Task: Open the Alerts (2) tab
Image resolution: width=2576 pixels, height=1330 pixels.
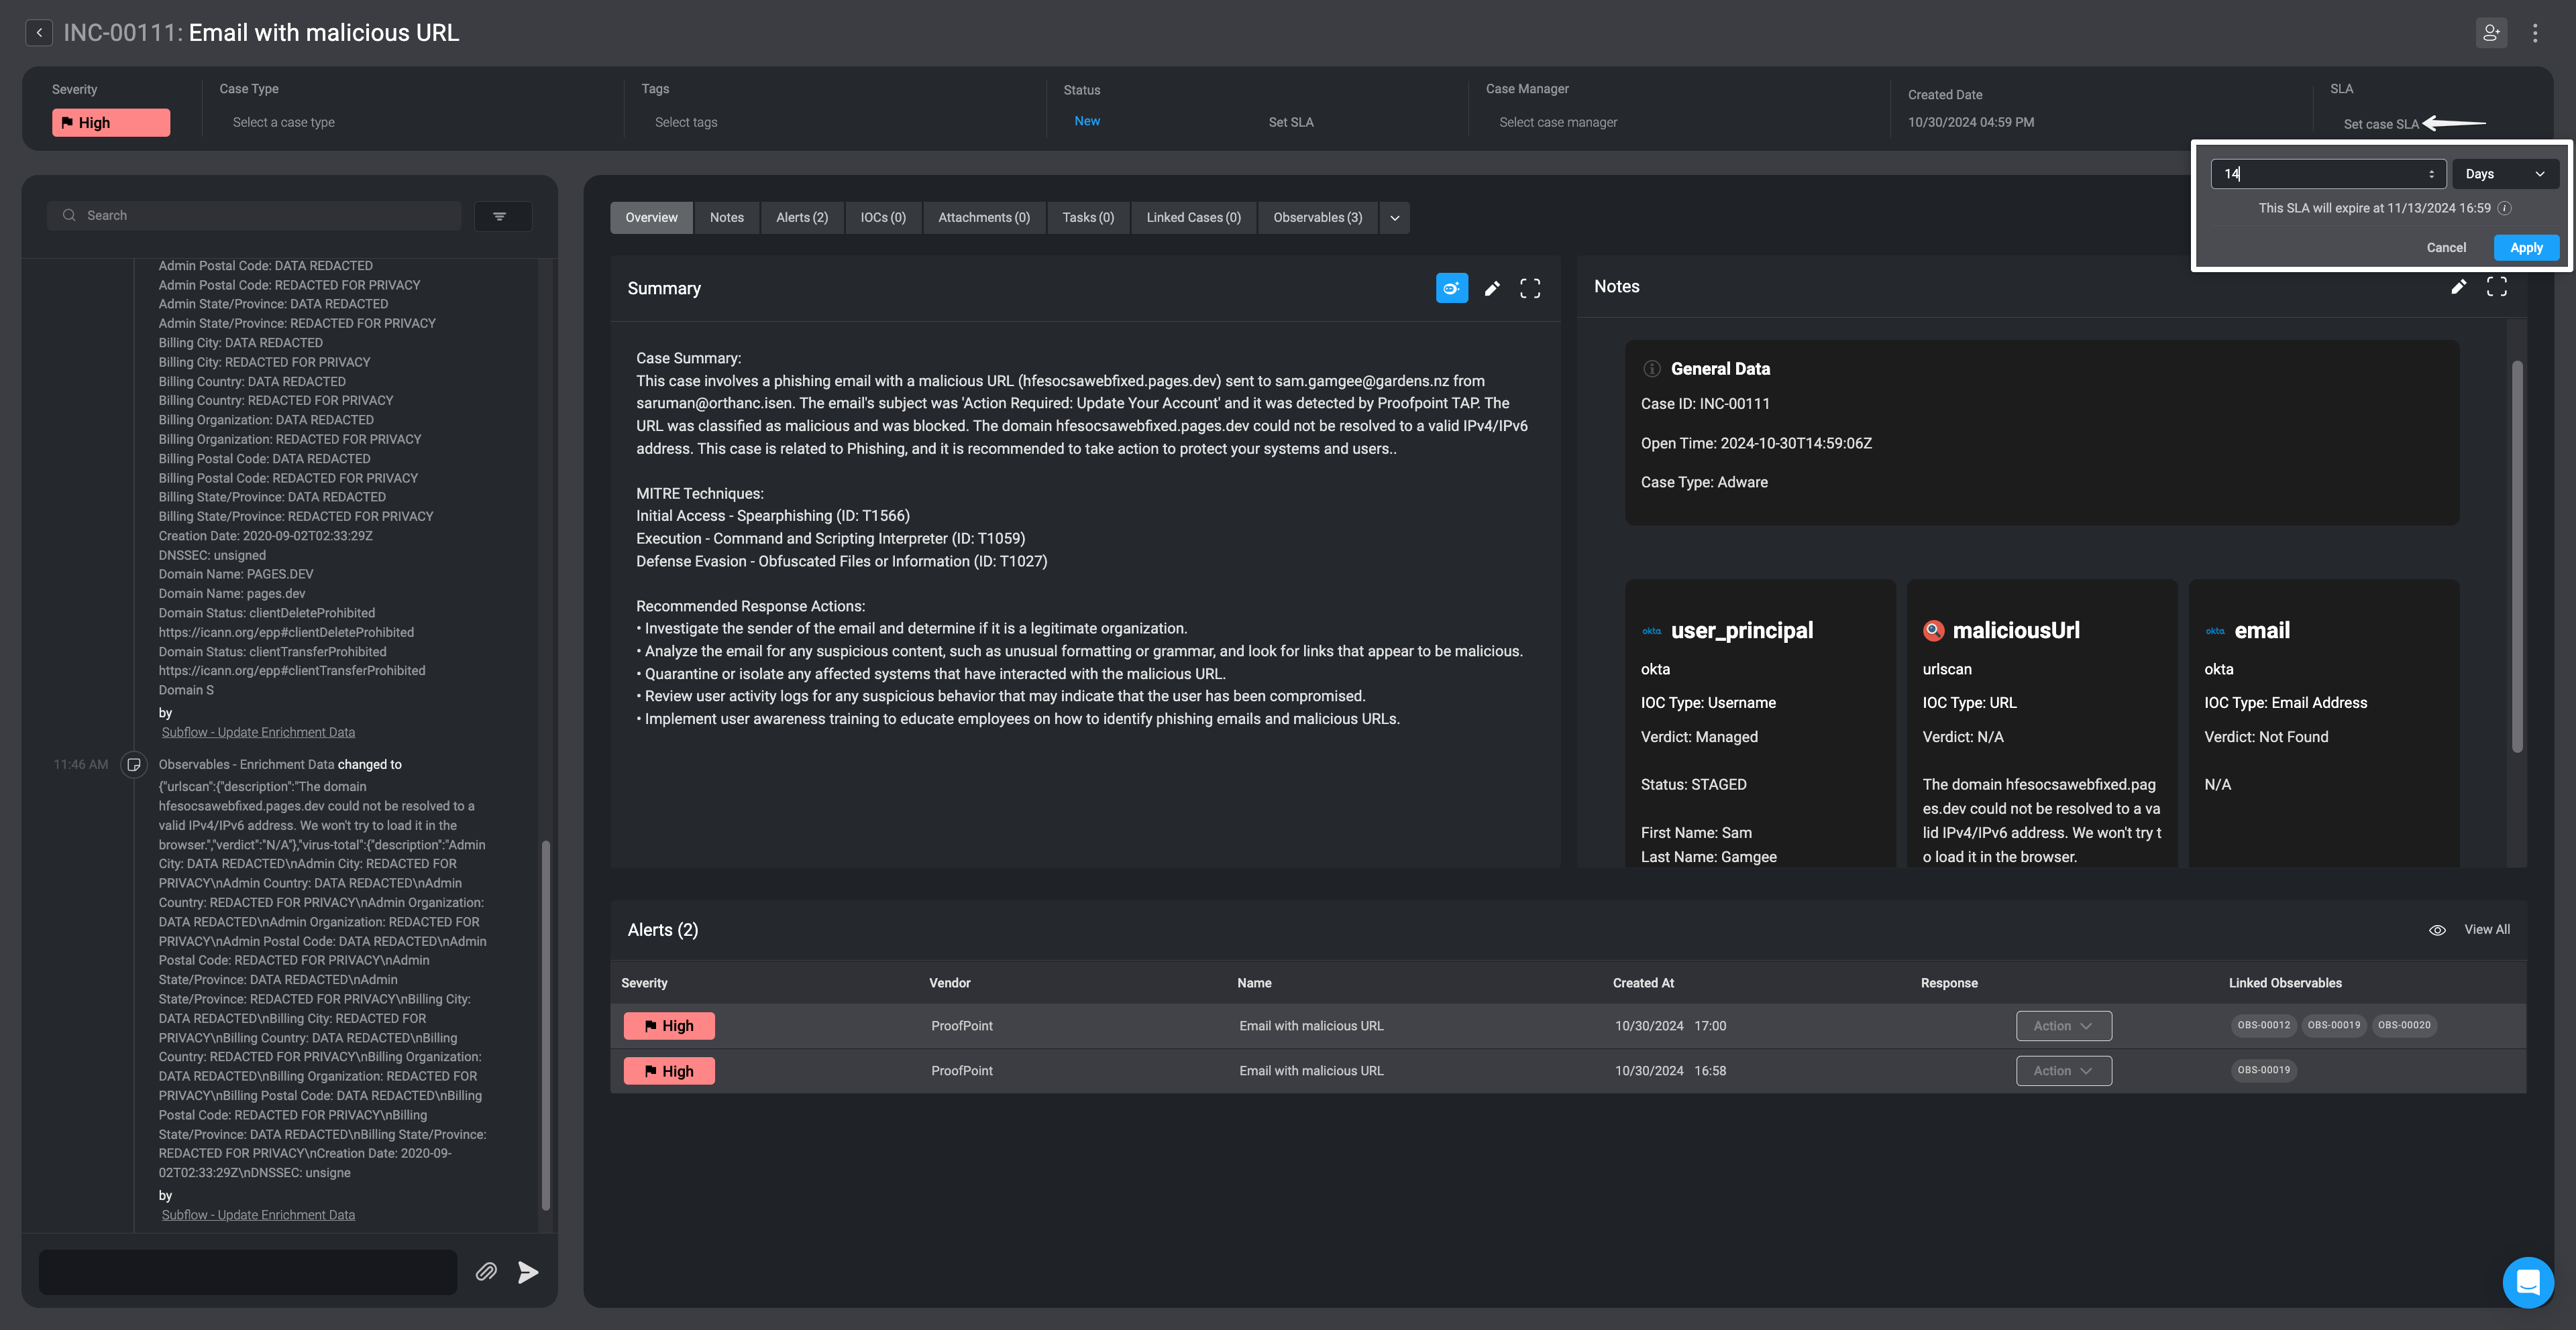Action: [802, 218]
